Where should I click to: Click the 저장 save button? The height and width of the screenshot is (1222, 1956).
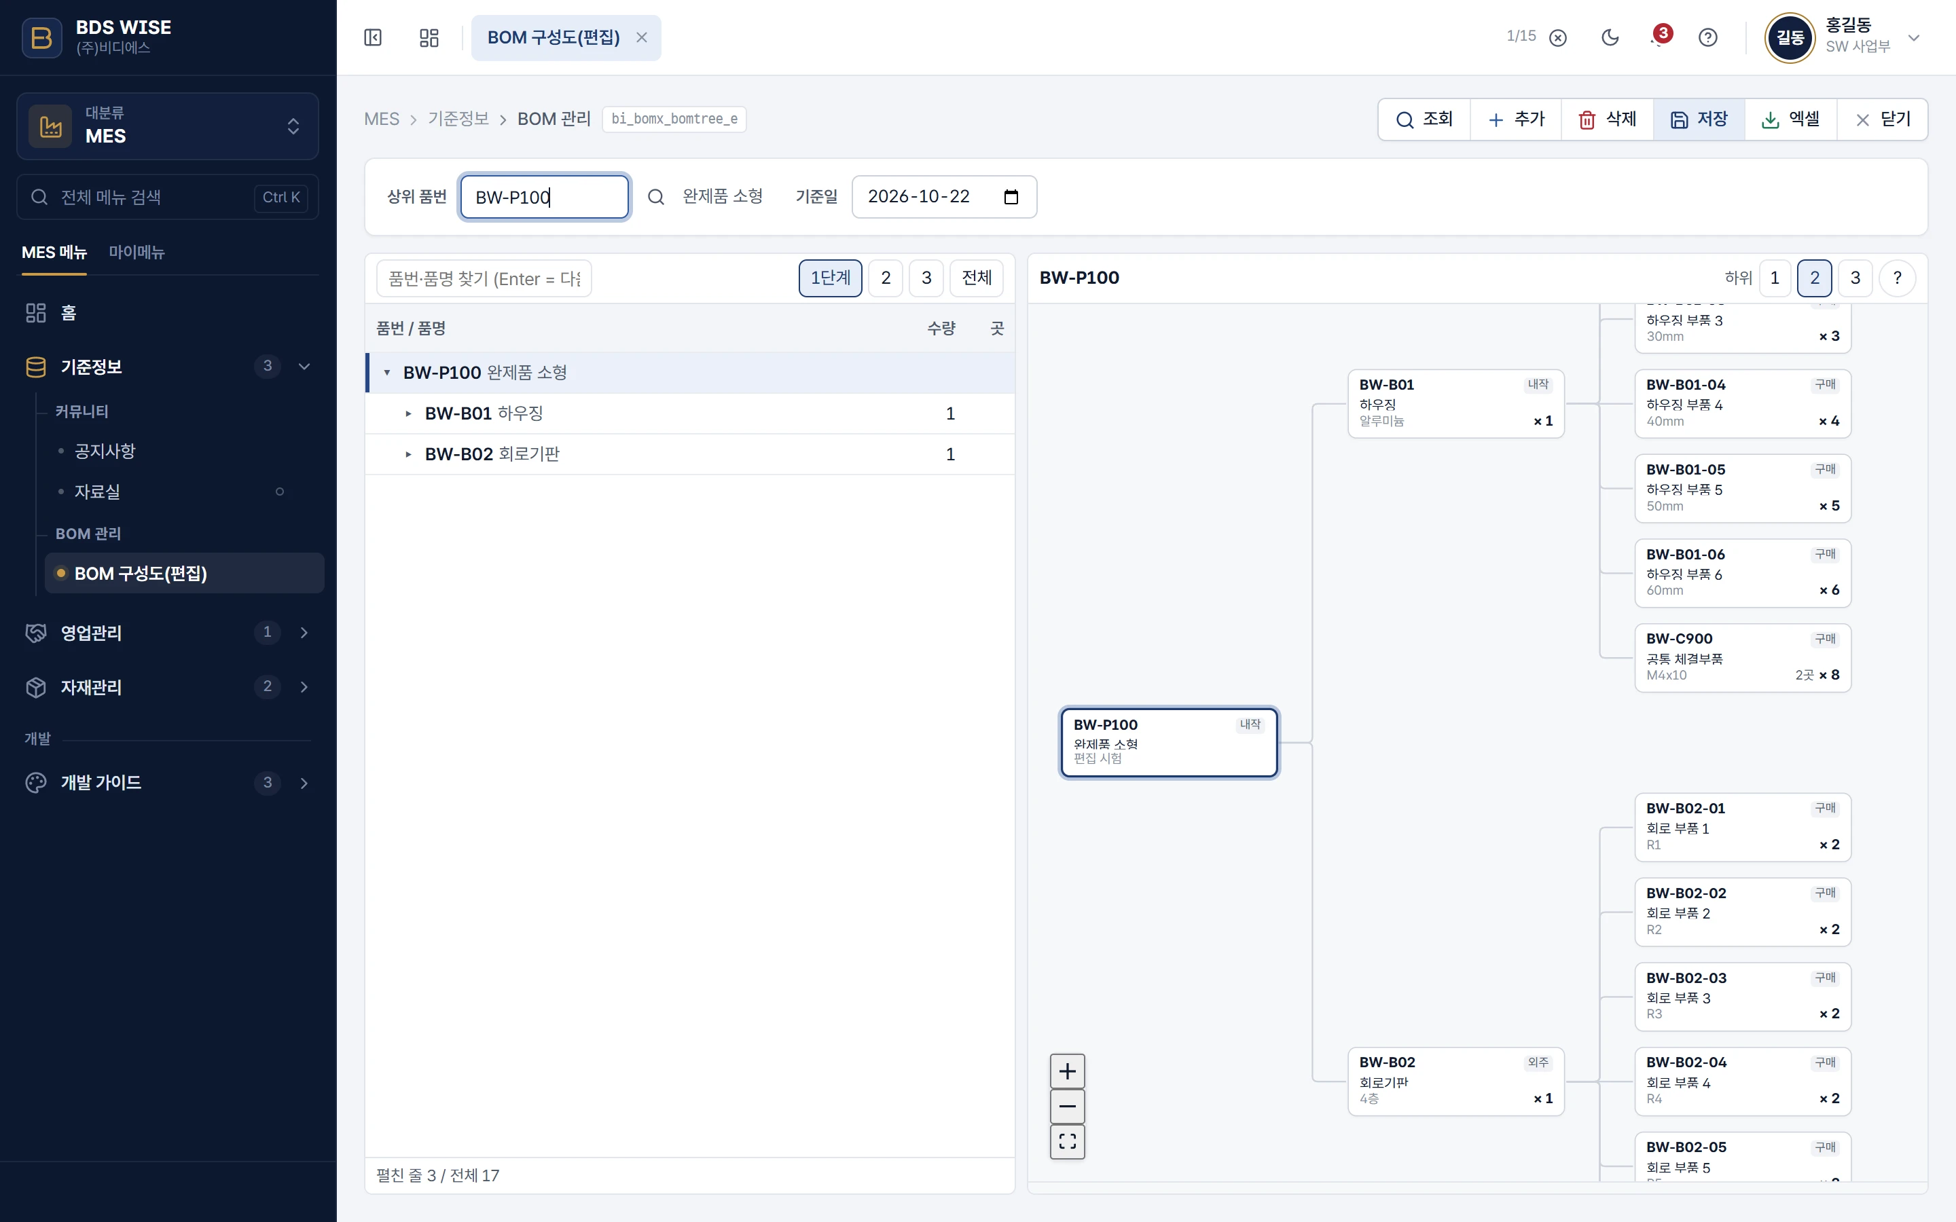point(1698,119)
